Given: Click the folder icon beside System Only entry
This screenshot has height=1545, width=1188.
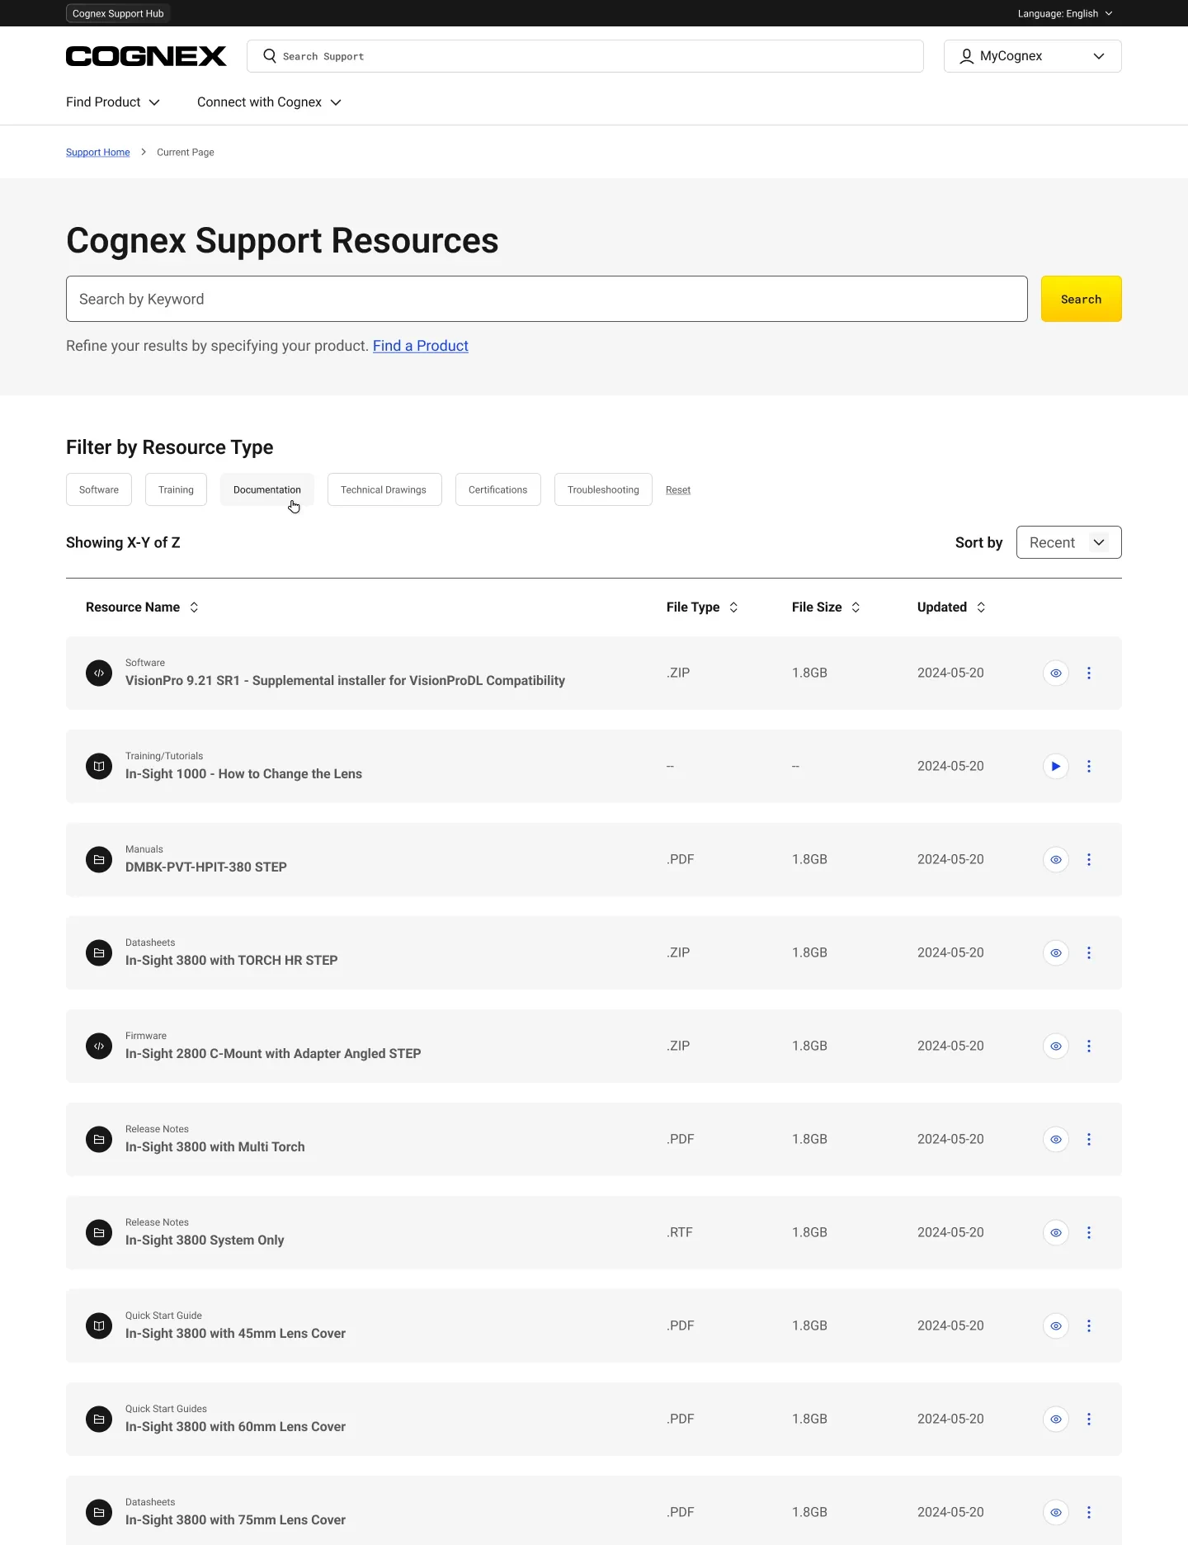Looking at the screenshot, I should (x=99, y=1232).
